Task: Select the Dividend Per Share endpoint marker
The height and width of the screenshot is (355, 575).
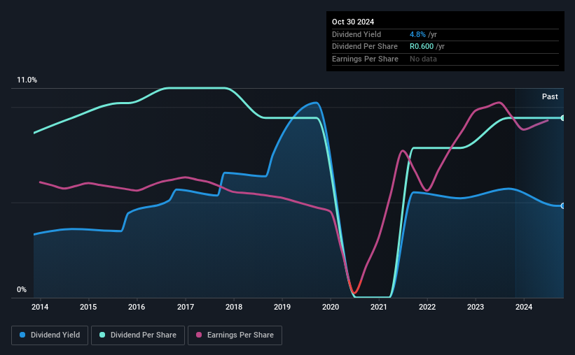Action: (x=563, y=118)
